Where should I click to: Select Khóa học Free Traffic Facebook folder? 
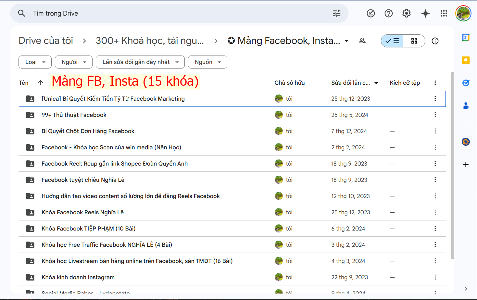(232, 245)
